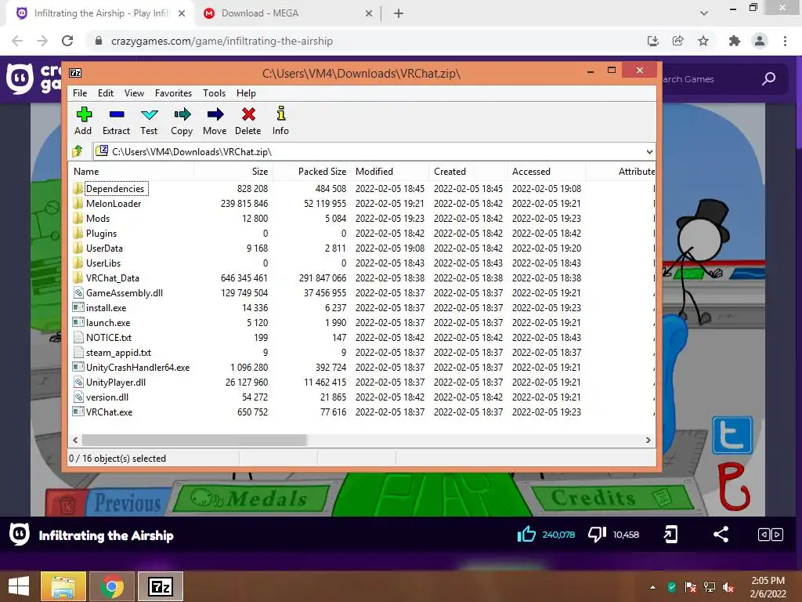Click the share icon in game bar

721,535
